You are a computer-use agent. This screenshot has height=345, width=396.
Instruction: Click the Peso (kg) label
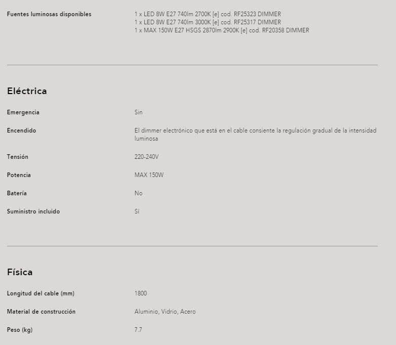(20, 330)
